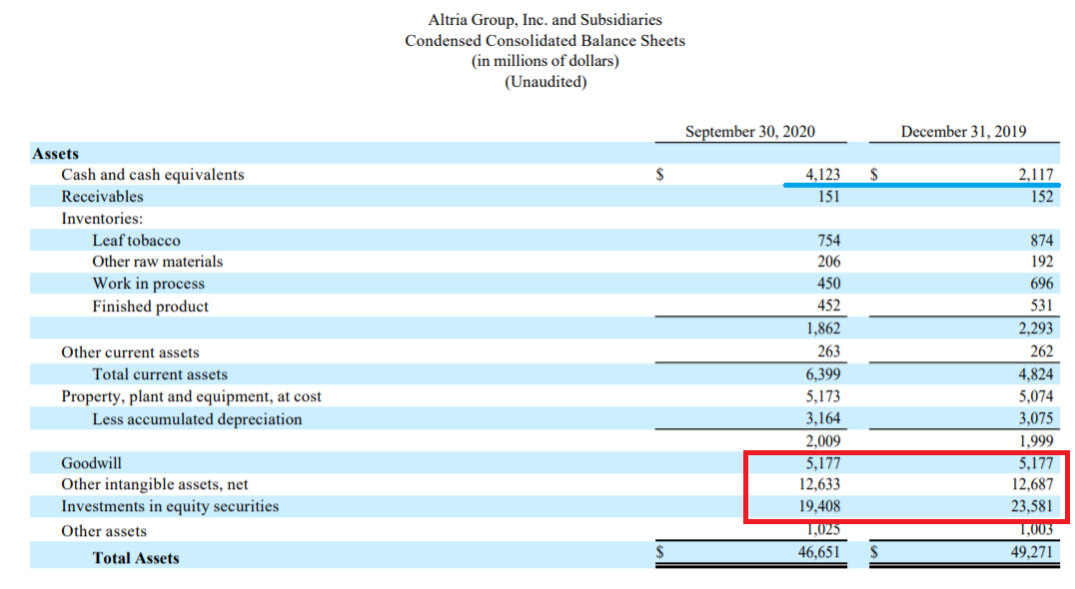Click the work in process value 450
This screenshot has width=1075, height=589.
pyautogui.click(x=829, y=284)
